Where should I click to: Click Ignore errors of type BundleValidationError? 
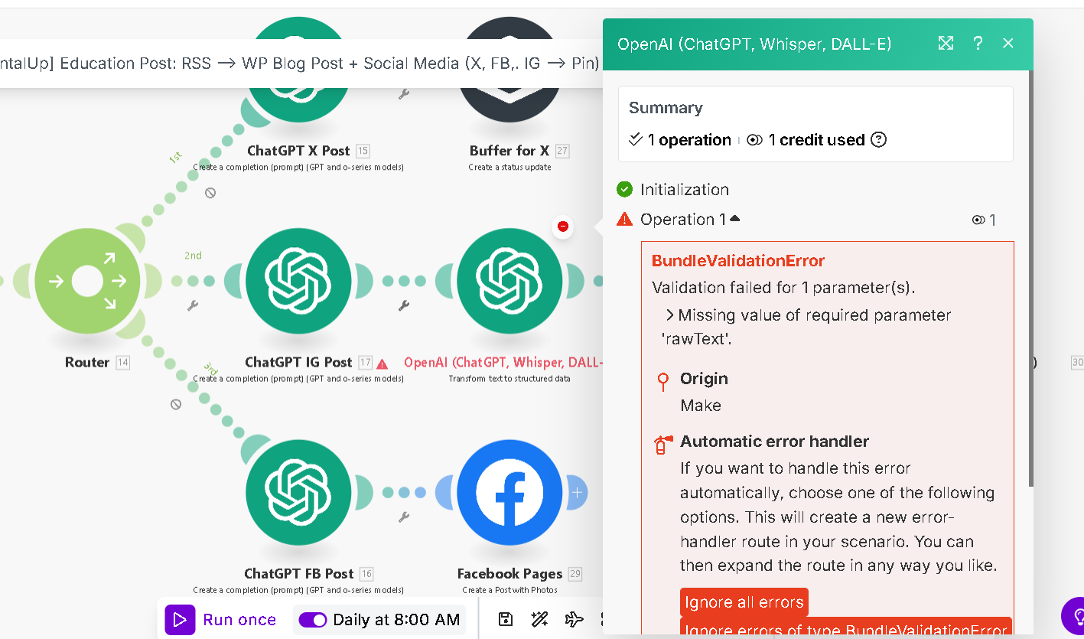(x=846, y=628)
